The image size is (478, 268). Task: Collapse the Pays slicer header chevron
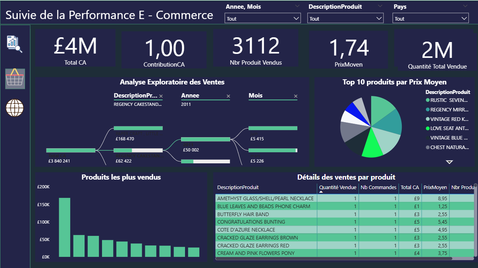click(465, 6)
